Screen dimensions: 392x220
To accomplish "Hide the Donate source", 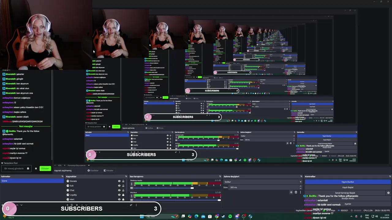I will 119,181.
